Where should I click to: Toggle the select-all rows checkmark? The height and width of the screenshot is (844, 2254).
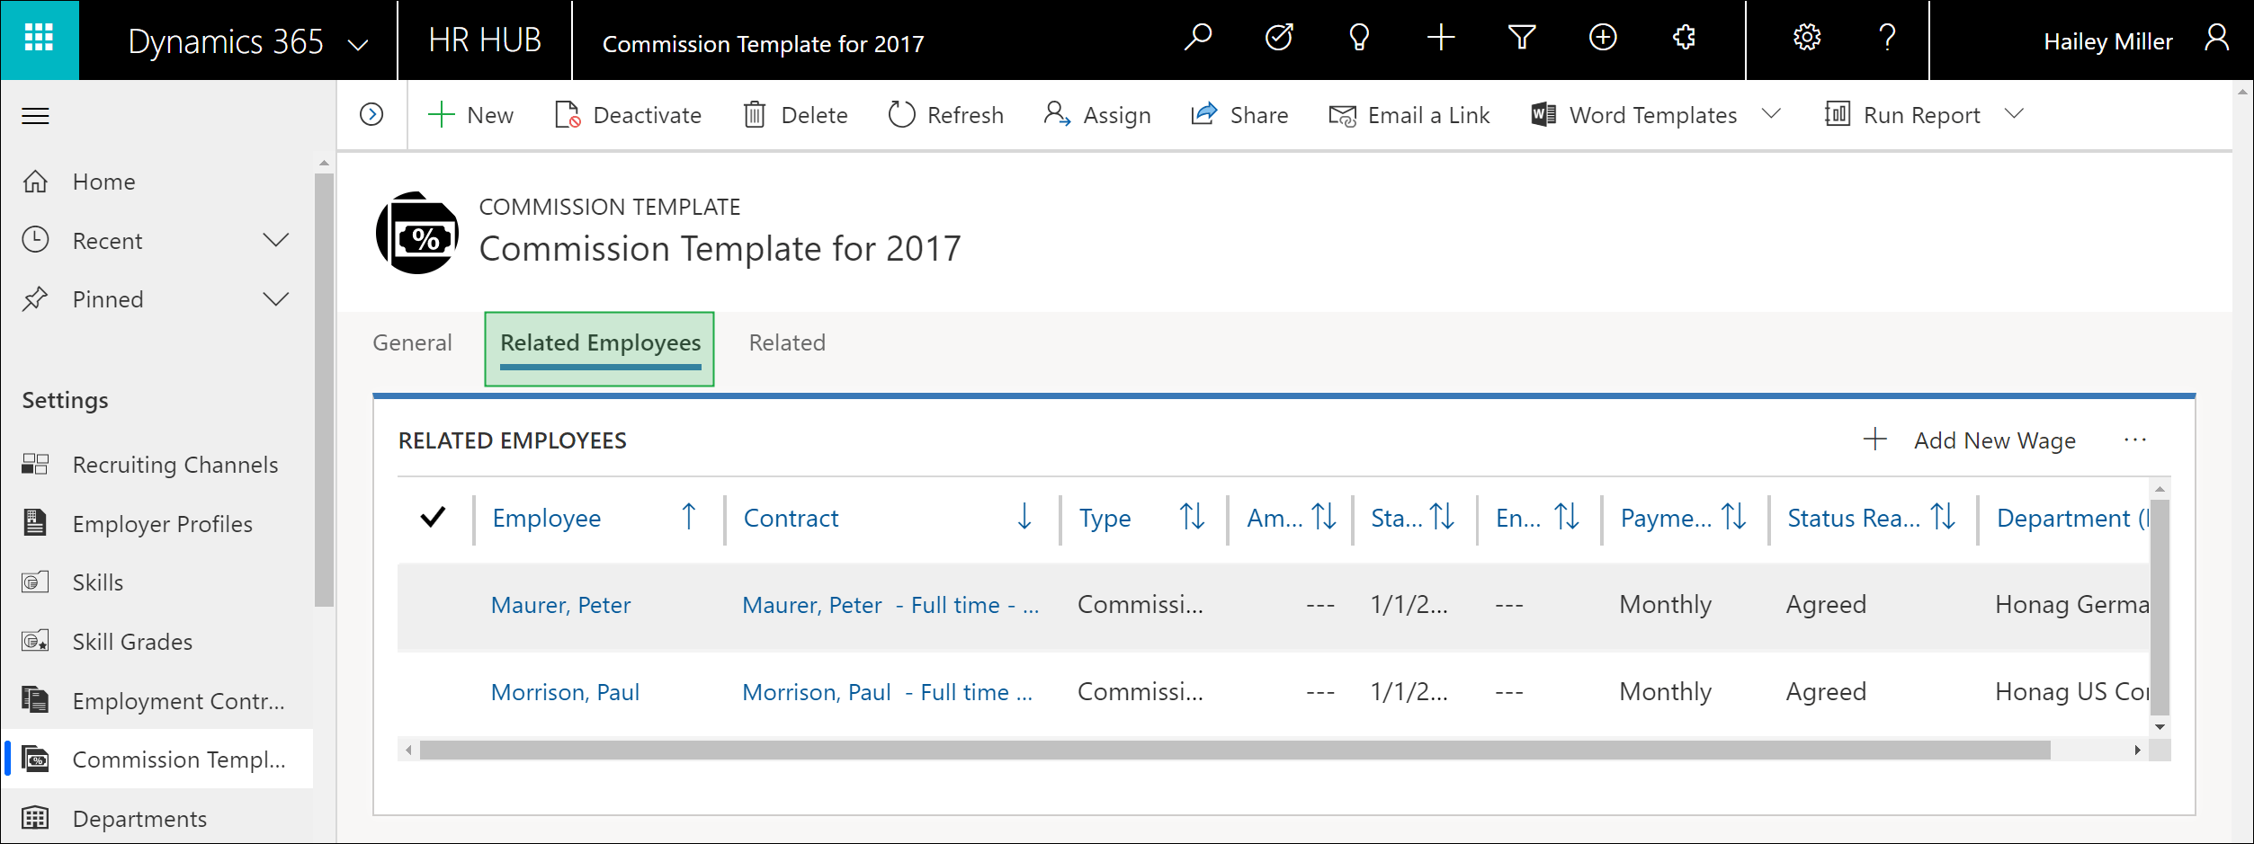pyautogui.click(x=433, y=517)
